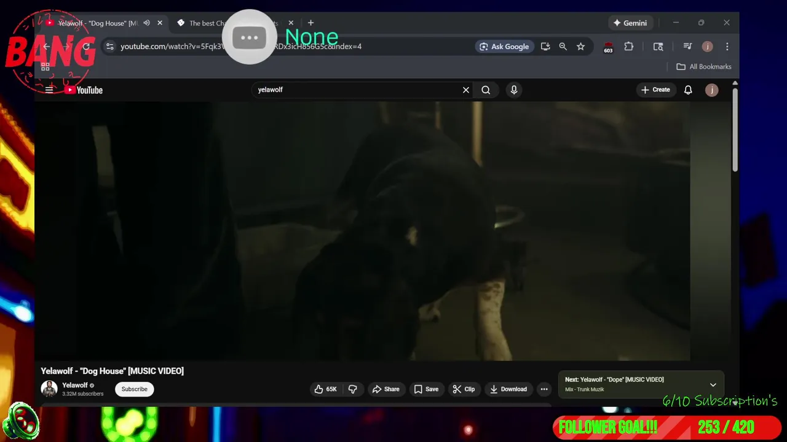Open Yelawolf channel name link
Screen dimensions: 787x442
coord(75,385)
